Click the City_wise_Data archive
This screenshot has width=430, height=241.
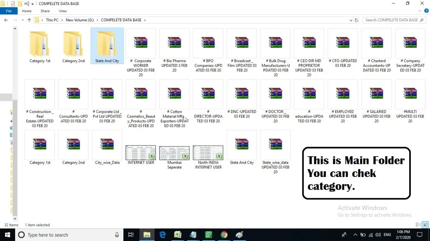pos(107,145)
